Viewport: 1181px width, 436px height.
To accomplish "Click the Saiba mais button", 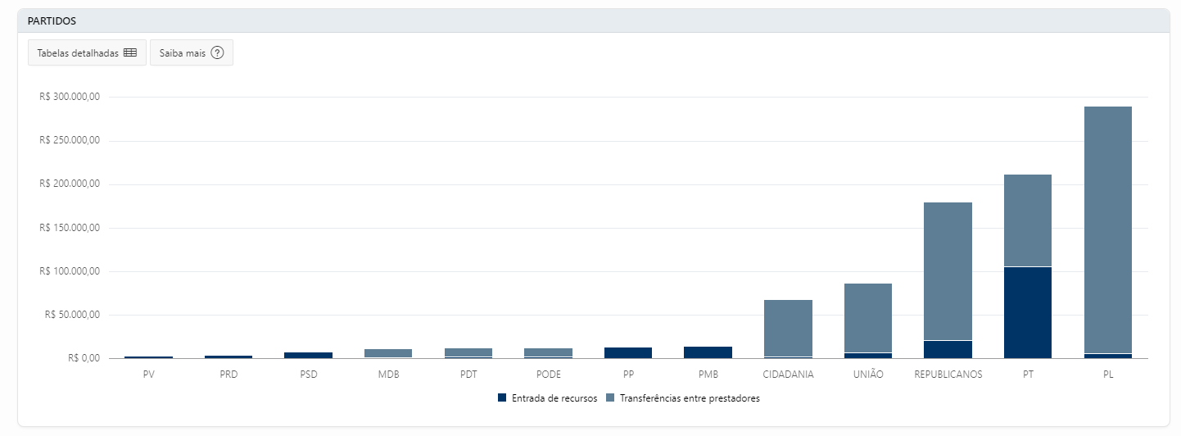I will (x=192, y=53).
